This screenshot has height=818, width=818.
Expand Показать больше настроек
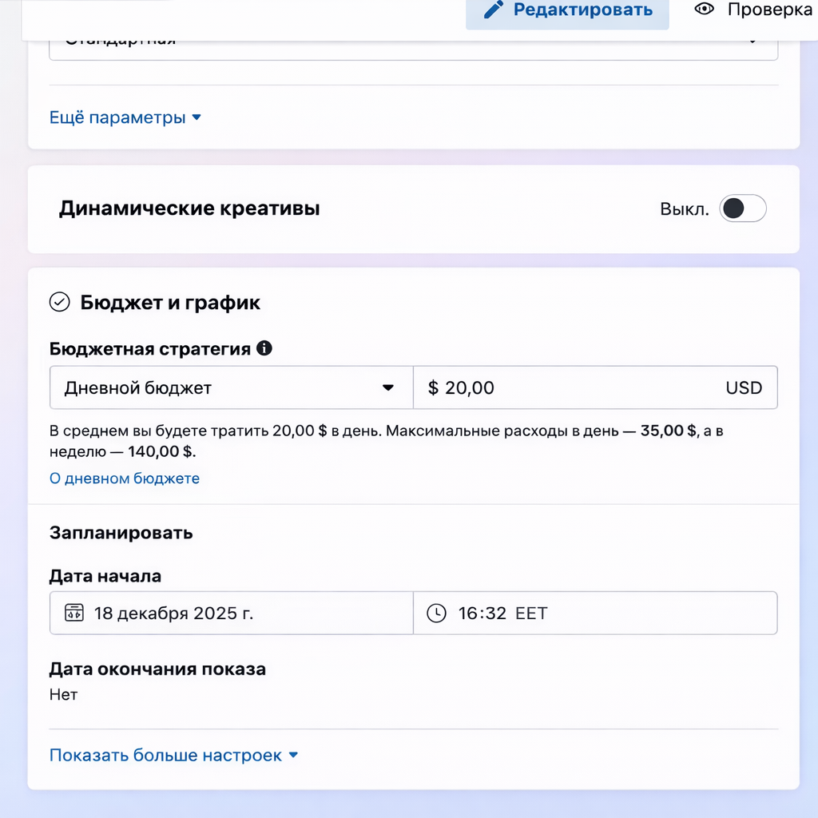point(174,754)
